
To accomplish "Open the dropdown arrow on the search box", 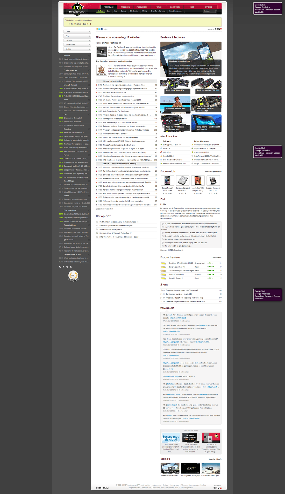I will point(216,11).
